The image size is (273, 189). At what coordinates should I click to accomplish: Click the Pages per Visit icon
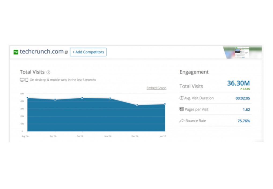182,109
